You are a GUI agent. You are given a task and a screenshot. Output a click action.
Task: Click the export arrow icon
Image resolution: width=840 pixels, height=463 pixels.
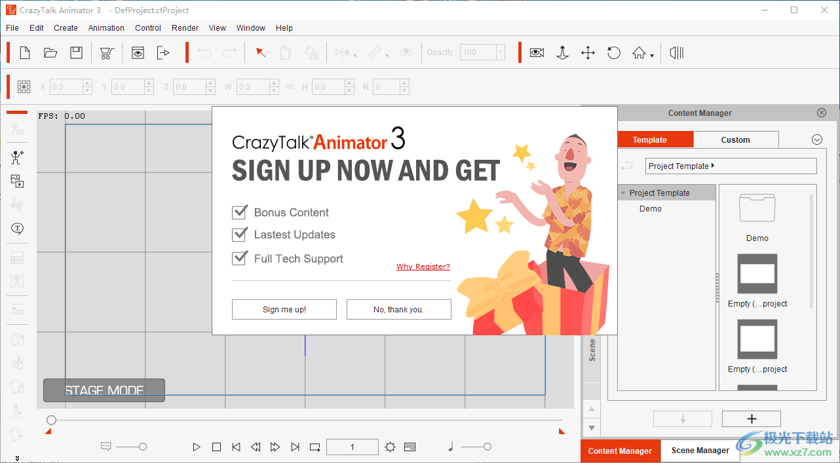(x=164, y=52)
